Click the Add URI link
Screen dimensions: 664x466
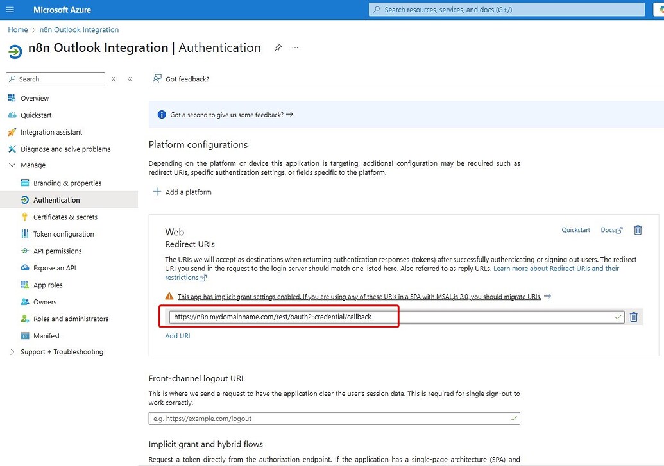[177, 335]
